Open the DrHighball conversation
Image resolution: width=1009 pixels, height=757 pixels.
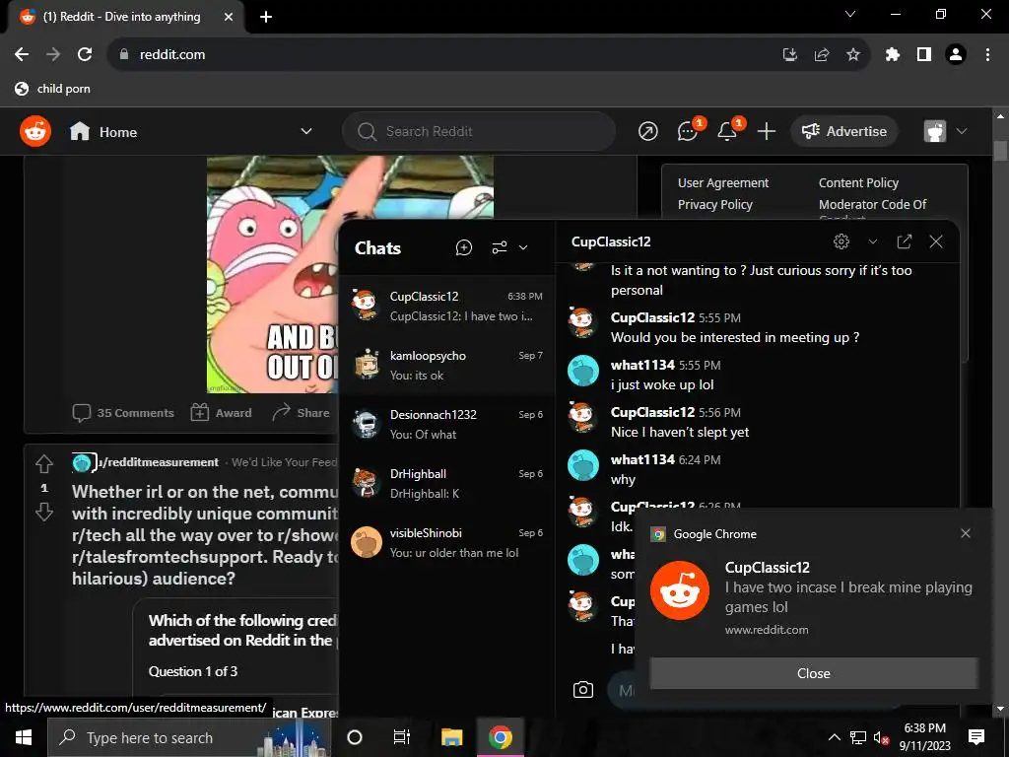click(x=446, y=483)
